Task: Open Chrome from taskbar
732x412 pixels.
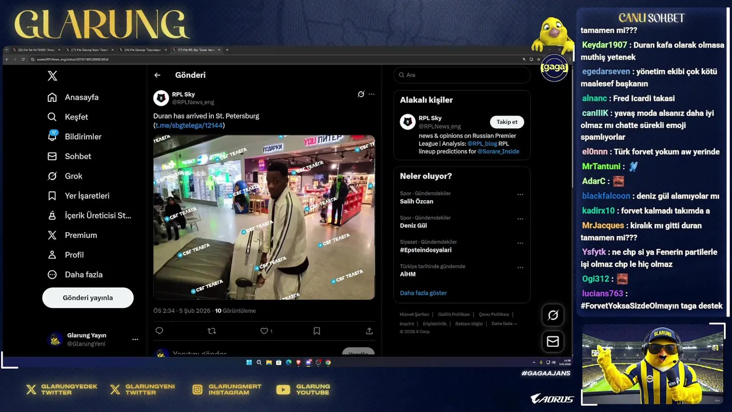Action: click(x=328, y=362)
